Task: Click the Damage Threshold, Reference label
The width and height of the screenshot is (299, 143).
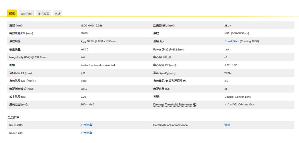Action: coord(173,105)
